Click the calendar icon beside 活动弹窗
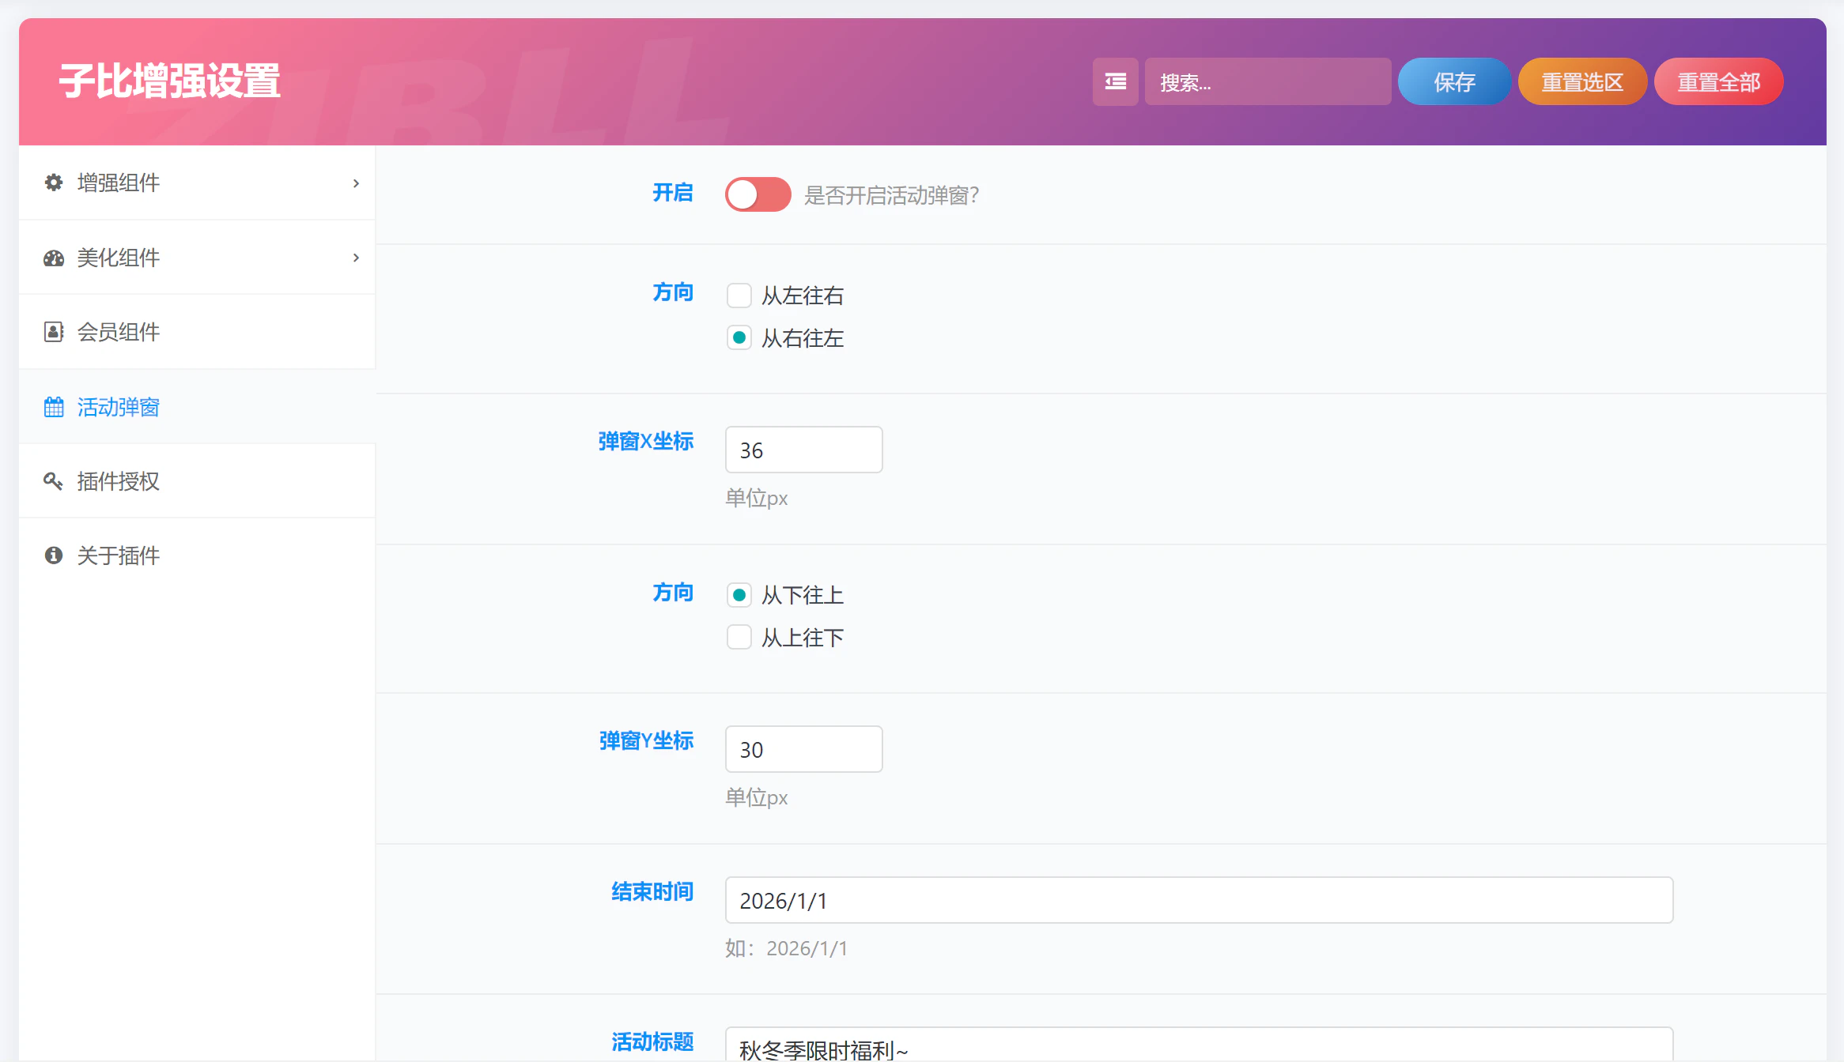Viewport: 1844px width, 1062px height. click(53, 407)
